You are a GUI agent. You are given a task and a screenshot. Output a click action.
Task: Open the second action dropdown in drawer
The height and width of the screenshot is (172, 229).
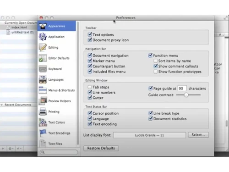pos(19,149)
